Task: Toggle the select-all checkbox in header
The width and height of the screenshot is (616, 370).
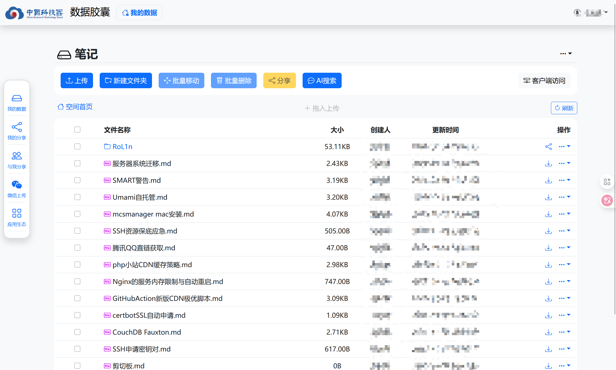Action: [x=77, y=130]
